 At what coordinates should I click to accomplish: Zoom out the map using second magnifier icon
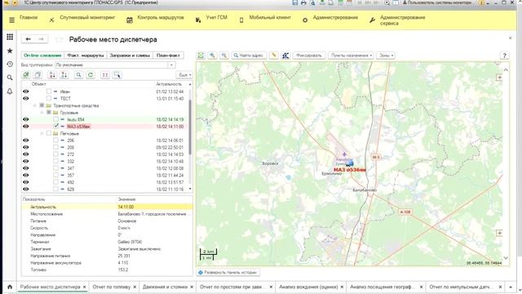click(x=224, y=56)
